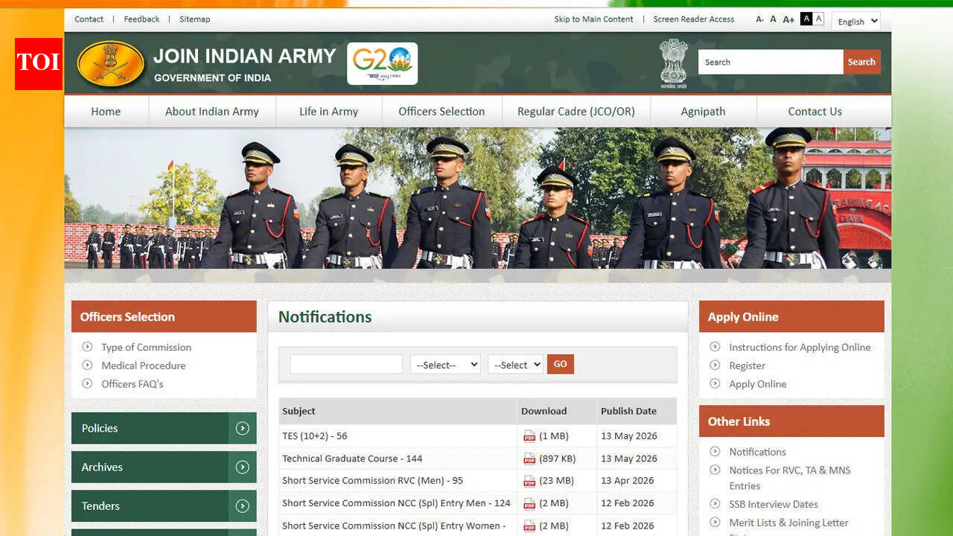The width and height of the screenshot is (953, 536).
Task: Click the orange Search button
Action: (861, 62)
